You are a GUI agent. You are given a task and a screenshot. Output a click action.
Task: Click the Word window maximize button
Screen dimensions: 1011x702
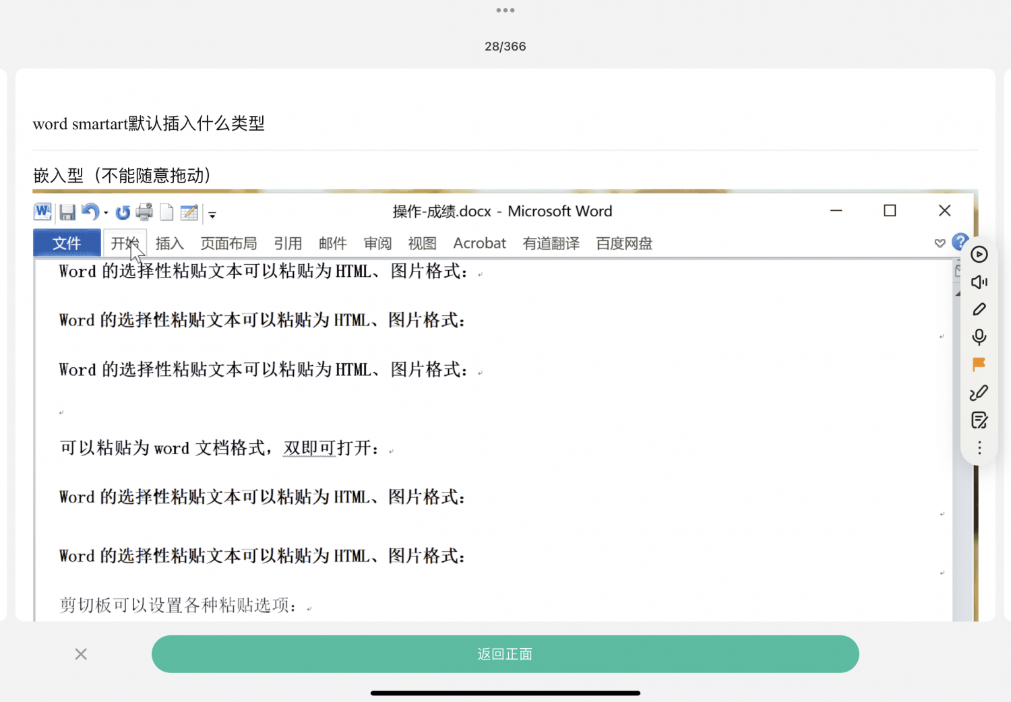[890, 211]
